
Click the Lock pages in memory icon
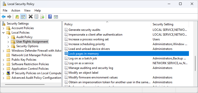66,54
